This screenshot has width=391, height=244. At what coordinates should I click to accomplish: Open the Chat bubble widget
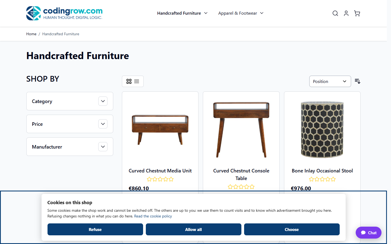click(x=368, y=233)
